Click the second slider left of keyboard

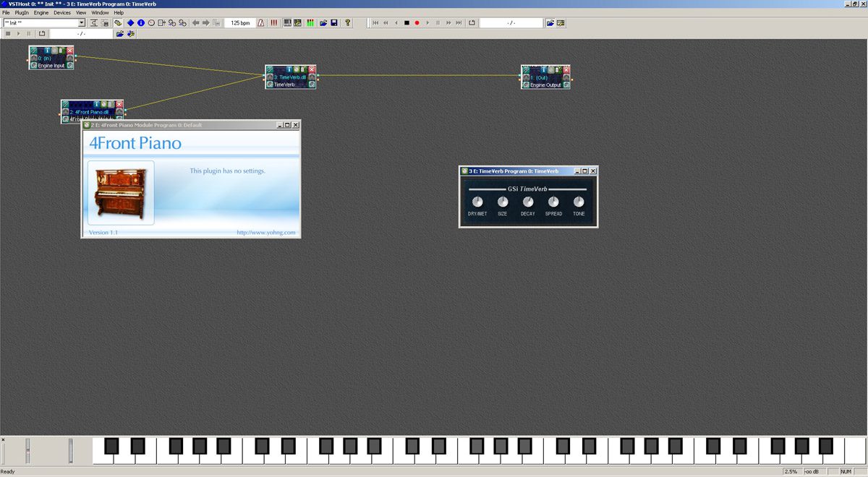(x=71, y=451)
